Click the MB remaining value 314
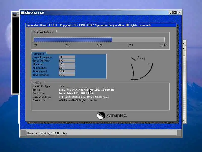This screenshot has width=202, height=152. tap(67, 68)
